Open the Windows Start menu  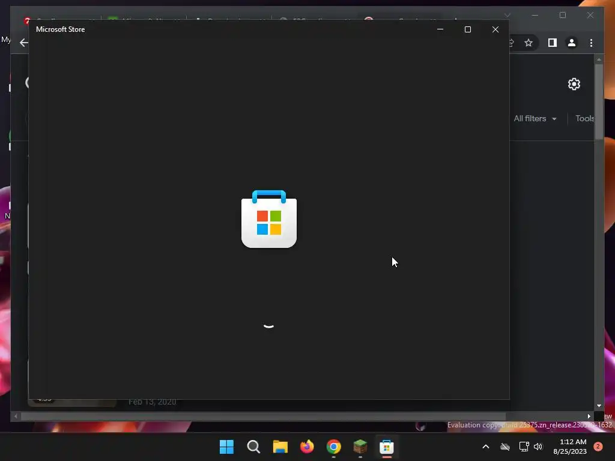(226, 447)
